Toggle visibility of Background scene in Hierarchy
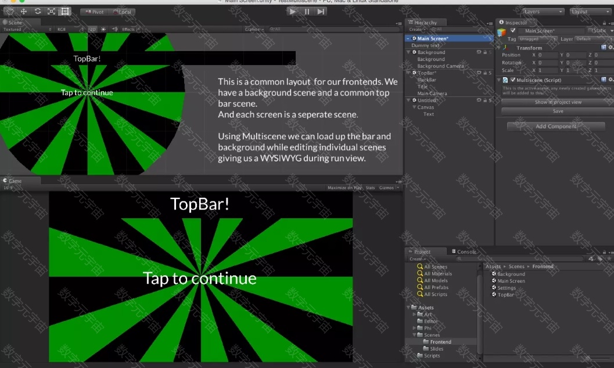 click(x=479, y=52)
